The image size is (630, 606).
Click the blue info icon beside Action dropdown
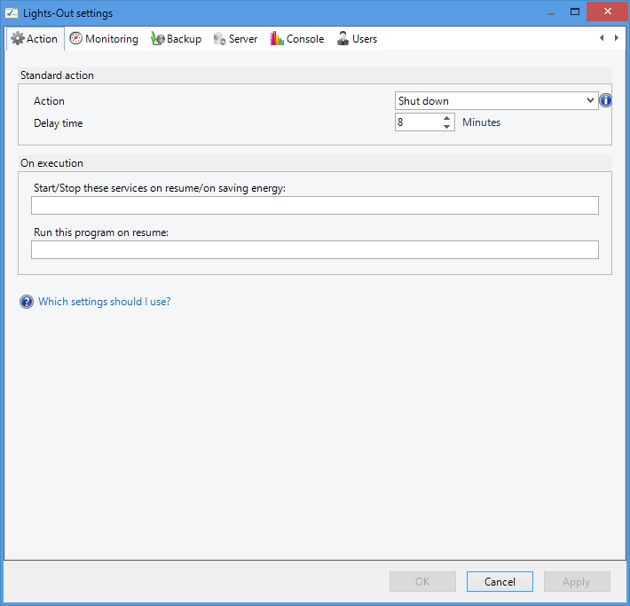pyautogui.click(x=605, y=100)
